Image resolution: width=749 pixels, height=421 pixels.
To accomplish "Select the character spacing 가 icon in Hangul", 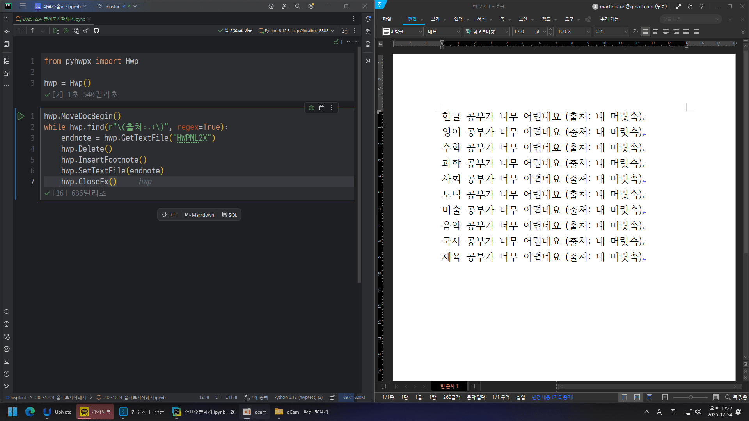I will [x=635, y=32].
